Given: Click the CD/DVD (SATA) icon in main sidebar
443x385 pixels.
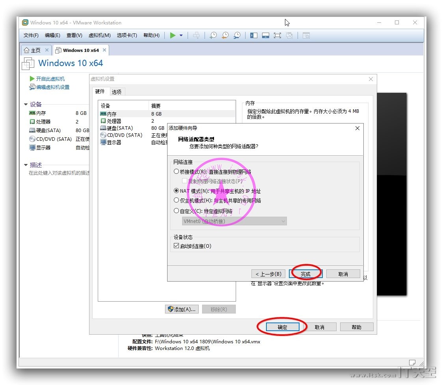Looking at the screenshot, I should click(32, 139).
